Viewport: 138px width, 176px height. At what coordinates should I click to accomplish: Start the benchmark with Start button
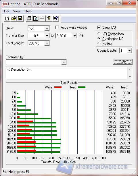[x=122, y=62]
